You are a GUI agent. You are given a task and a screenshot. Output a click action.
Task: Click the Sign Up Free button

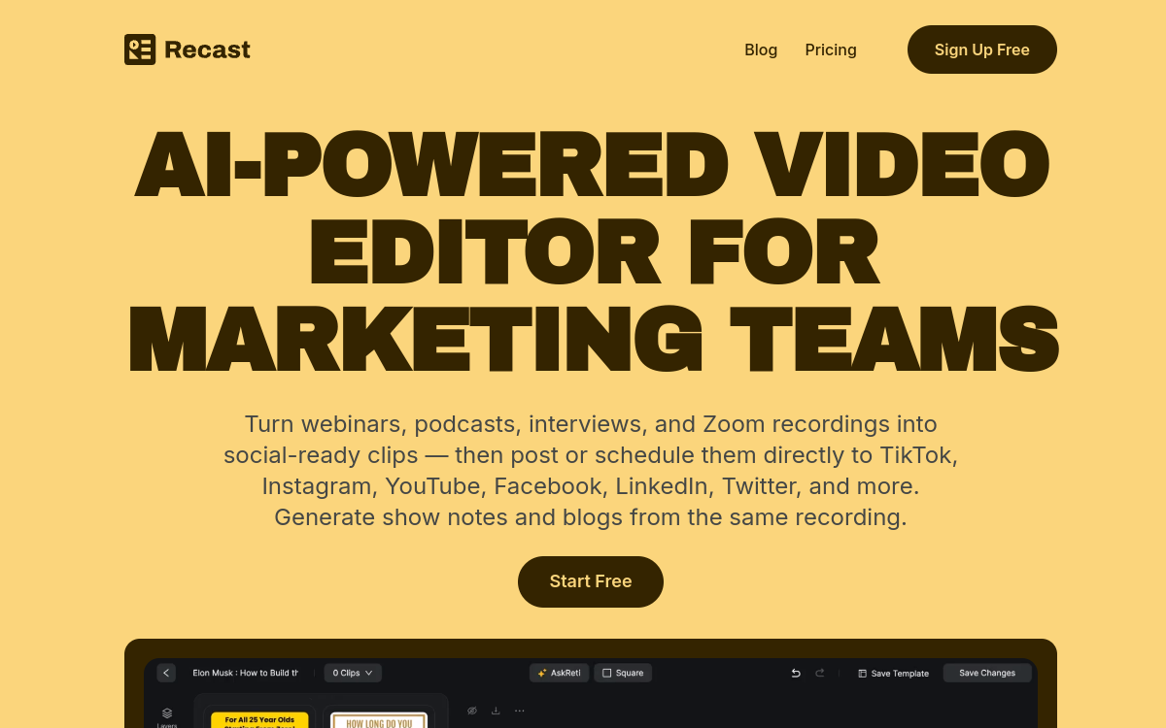click(982, 50)
